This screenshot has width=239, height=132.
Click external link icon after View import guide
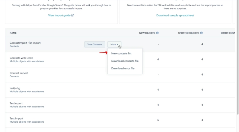pyautogui.click(x=73, y=16)
